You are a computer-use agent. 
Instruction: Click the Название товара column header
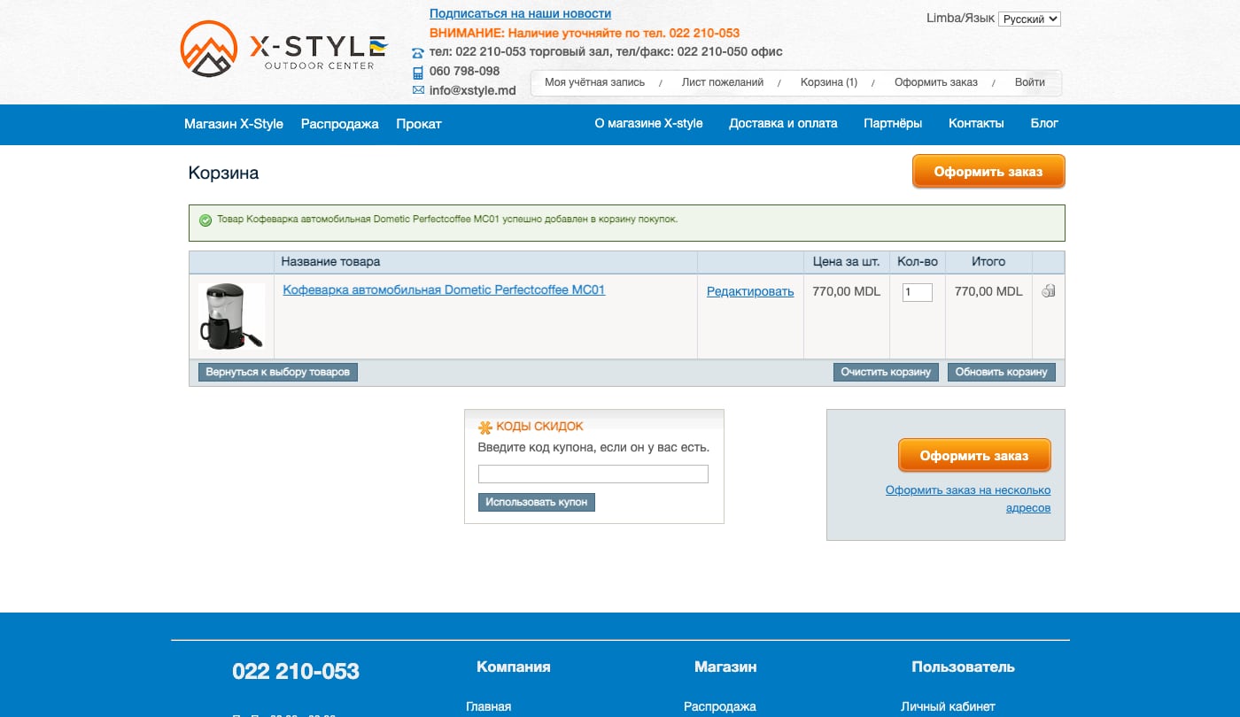tap(485, 262)
